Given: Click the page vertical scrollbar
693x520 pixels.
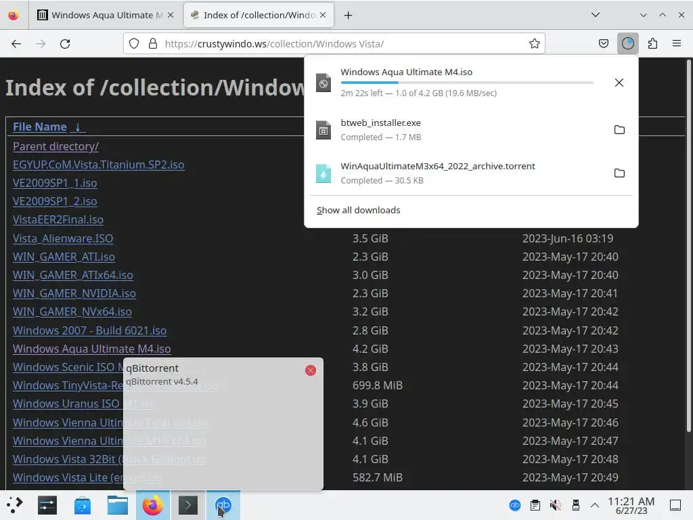Looking at the screenshot, I should 688,246.
